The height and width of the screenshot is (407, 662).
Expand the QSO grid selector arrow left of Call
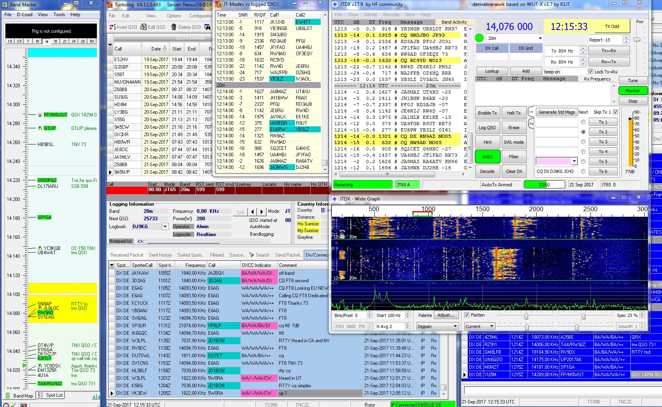point(110,45)
